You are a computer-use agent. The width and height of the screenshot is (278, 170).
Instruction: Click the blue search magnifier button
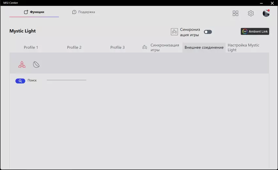click(x=20, y=81)
